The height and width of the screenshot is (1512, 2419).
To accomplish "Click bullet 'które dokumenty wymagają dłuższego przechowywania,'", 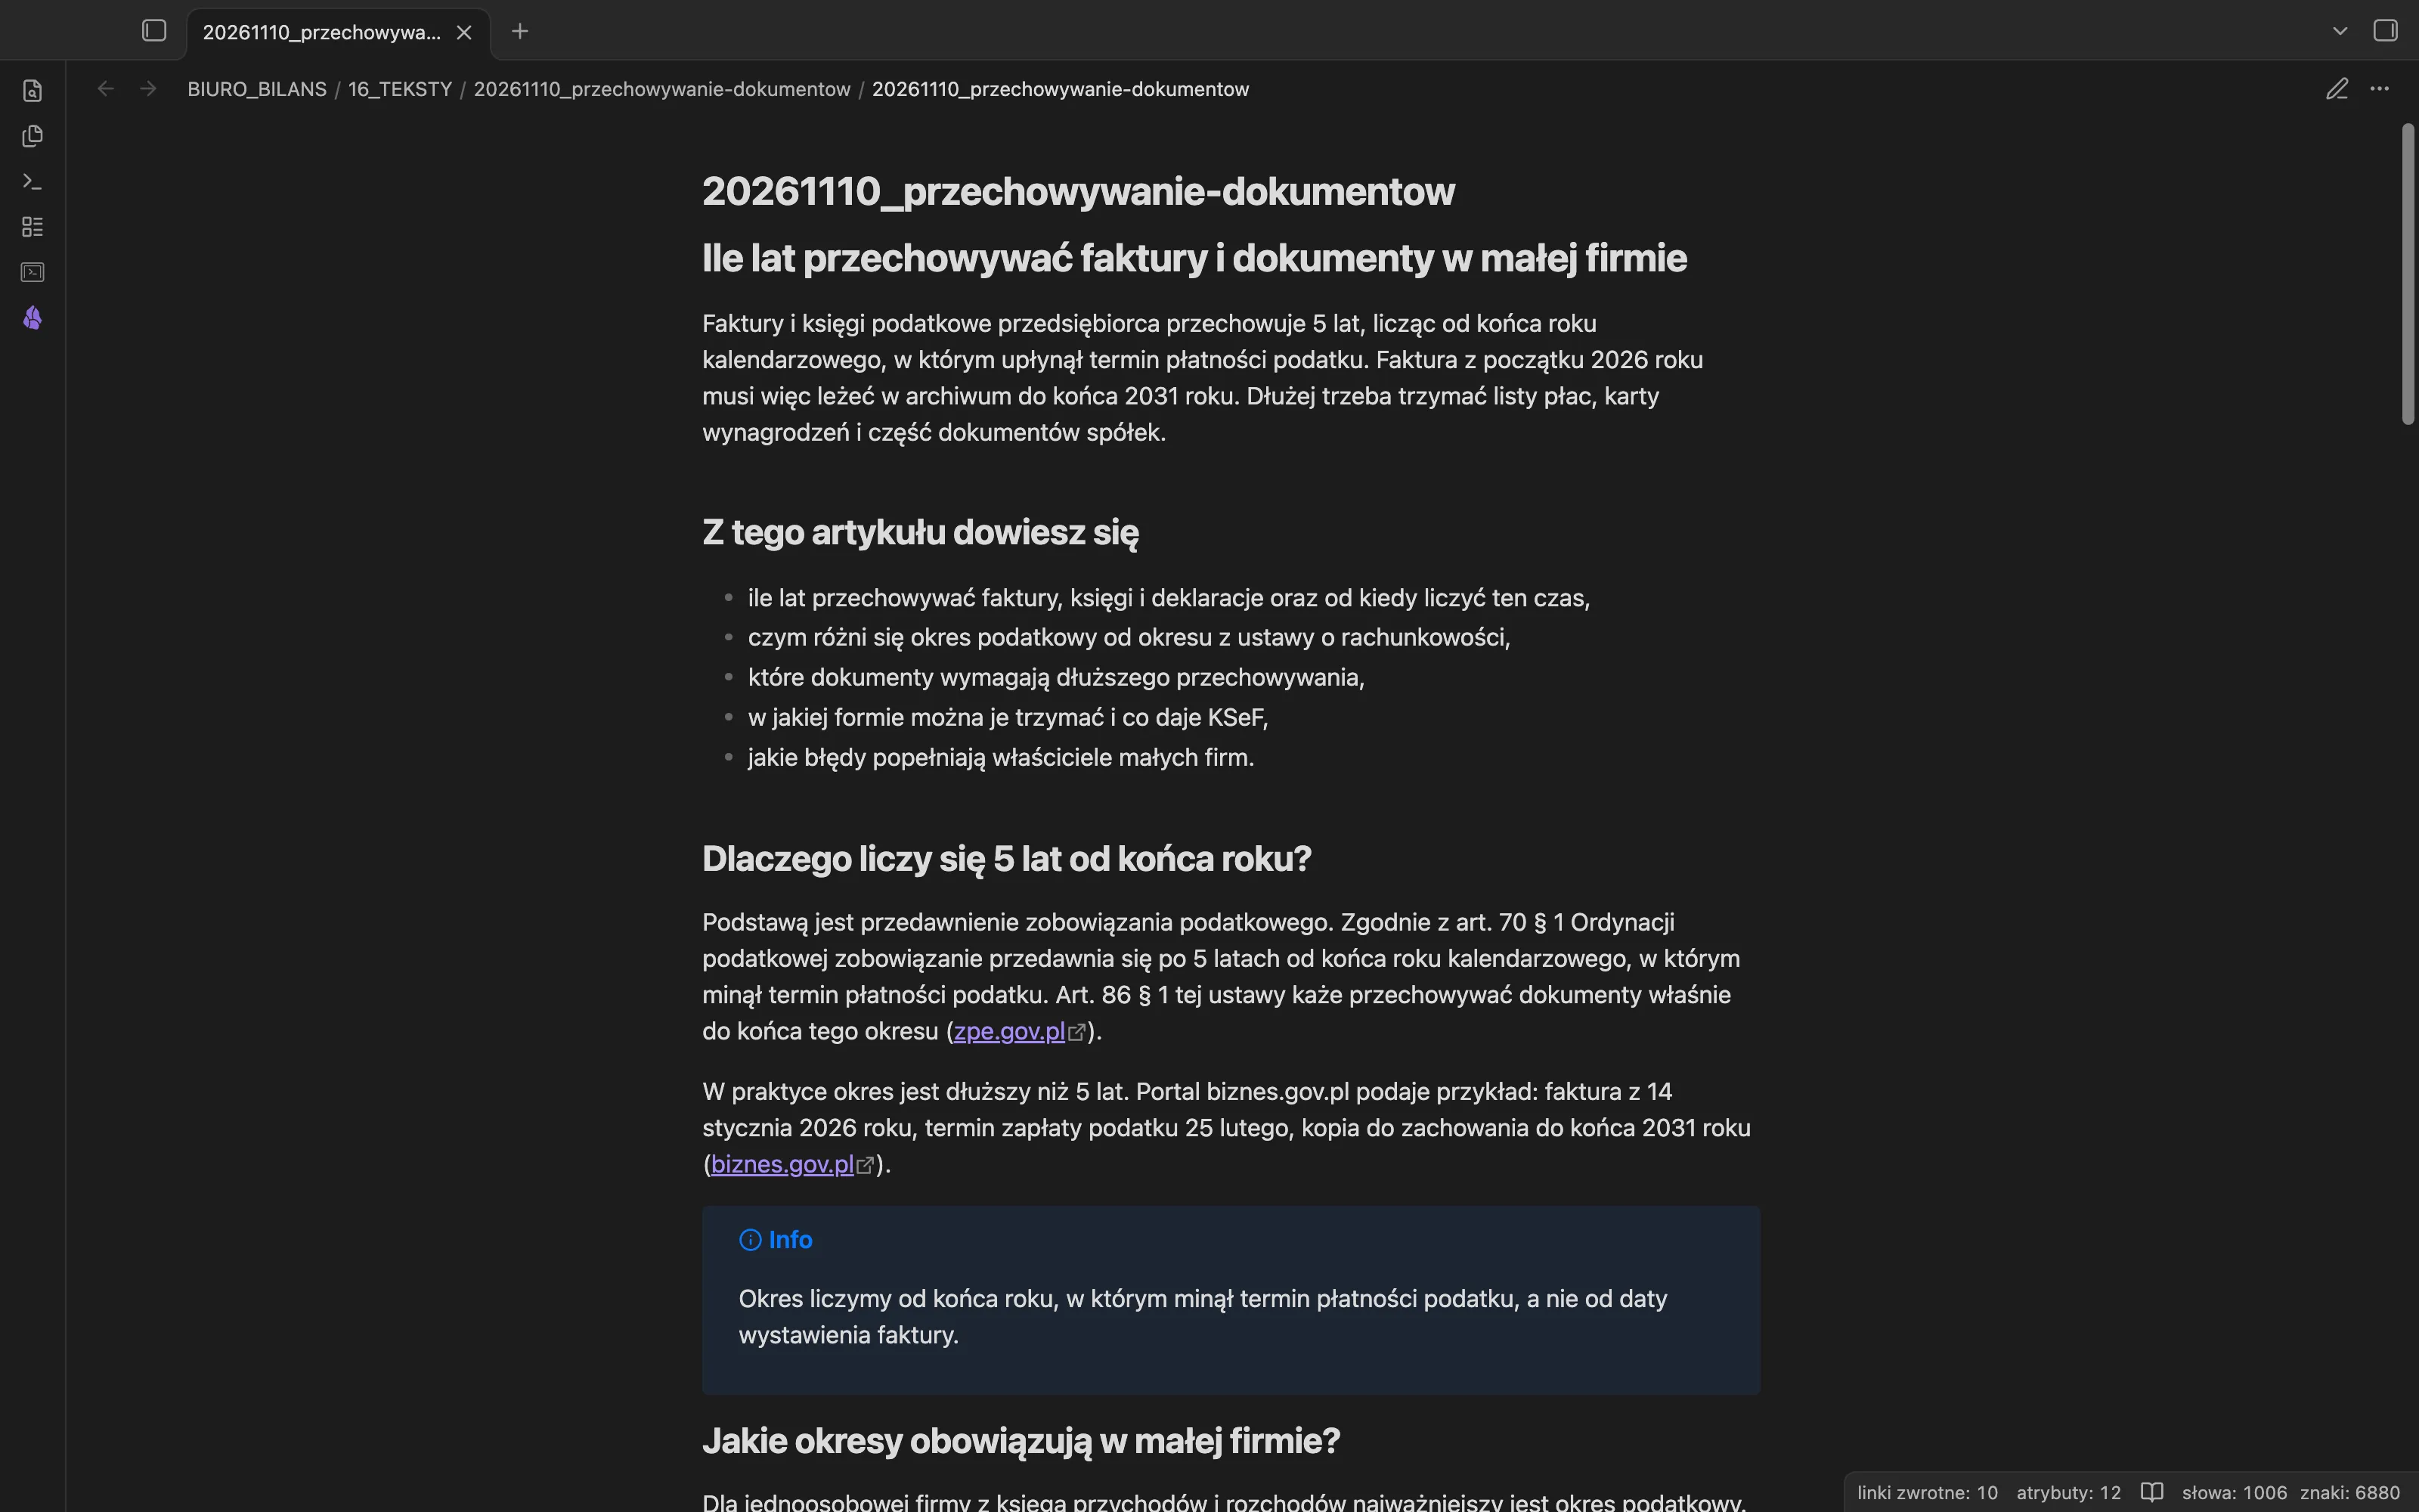I will [x=1055, y=677].
